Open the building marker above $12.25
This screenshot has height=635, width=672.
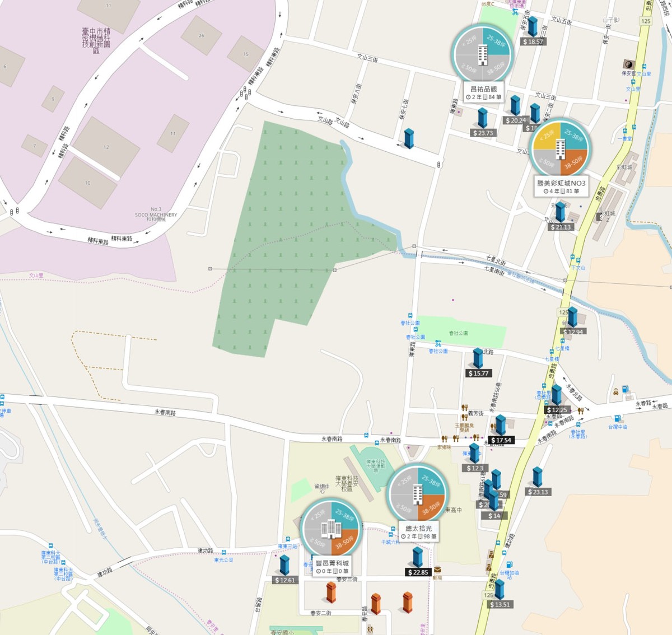[x=556, y=395]
